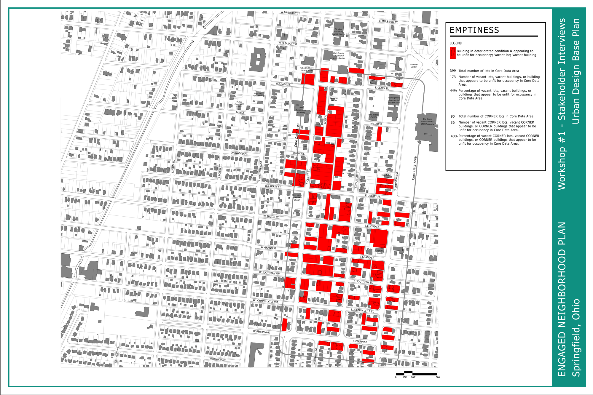The height and width of the screenshot is (395, 593).
Task: Click the ENGAGED NEIGHBORHOOD PLAN title text
Action: 562,299
